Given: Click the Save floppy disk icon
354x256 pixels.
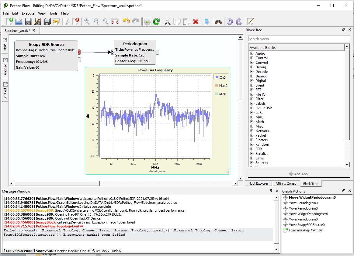Looking at the screenshot, I should 28,22.
